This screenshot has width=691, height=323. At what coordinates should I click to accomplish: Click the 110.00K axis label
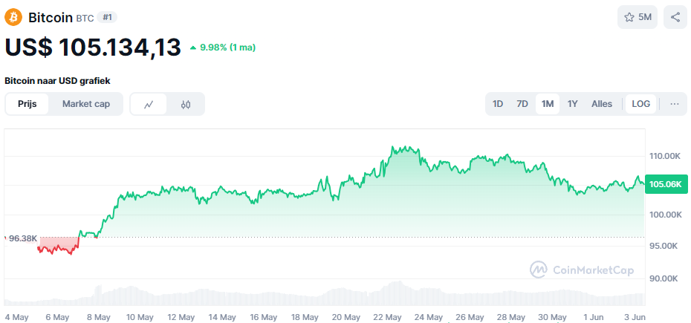coord(665,156)
